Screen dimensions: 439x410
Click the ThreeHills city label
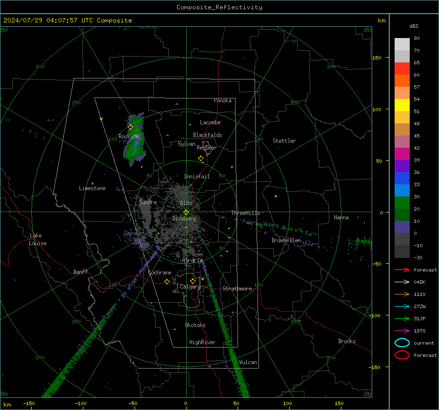coord(245,213)
